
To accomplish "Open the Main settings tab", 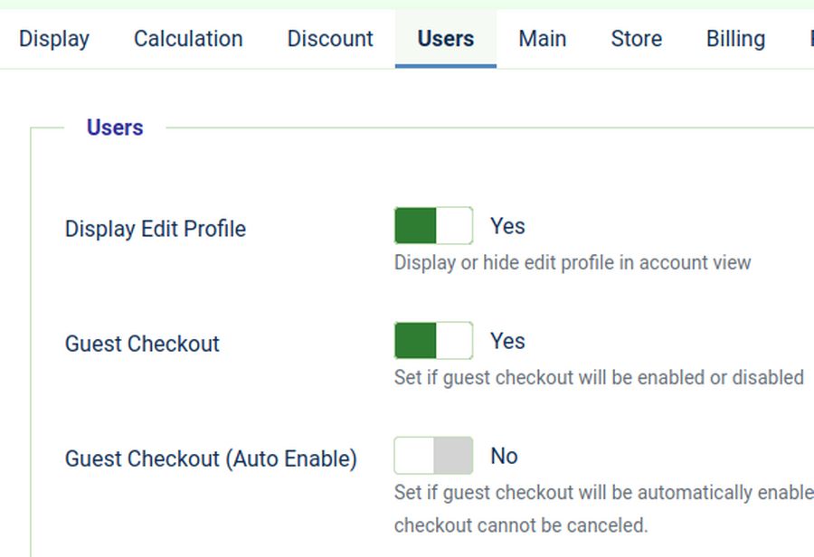I will [x=543, y=39].
